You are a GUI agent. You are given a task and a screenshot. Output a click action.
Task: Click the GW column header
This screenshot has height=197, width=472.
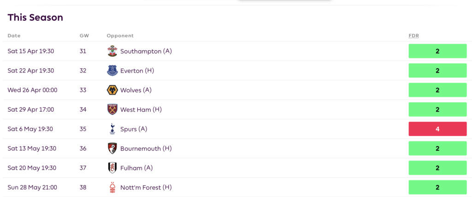coord(84,36)
